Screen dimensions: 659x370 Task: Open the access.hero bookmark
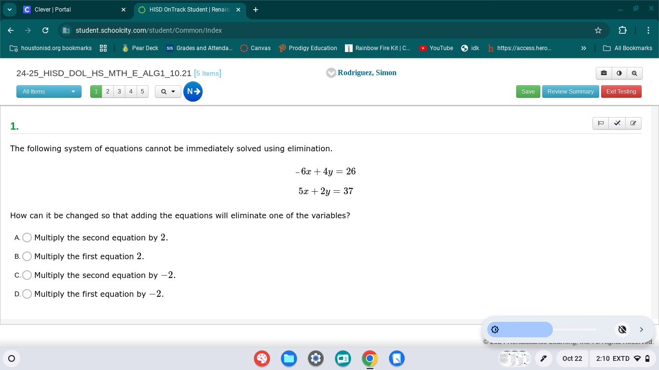[520, 48]
